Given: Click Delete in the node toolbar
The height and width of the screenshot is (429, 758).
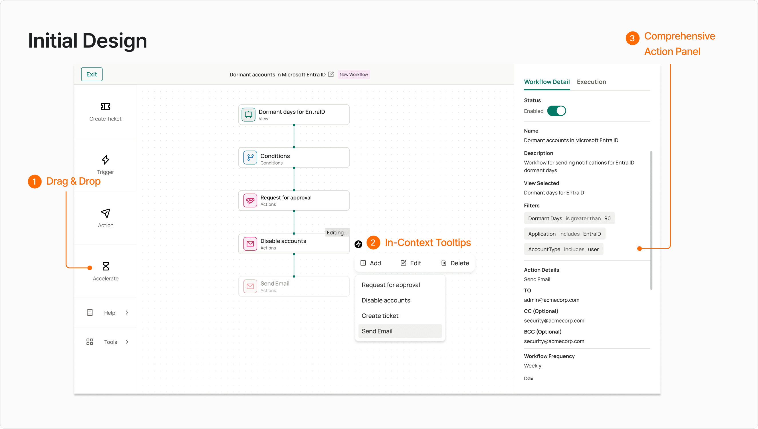Looking at the screenshot, I should [455, 263].
